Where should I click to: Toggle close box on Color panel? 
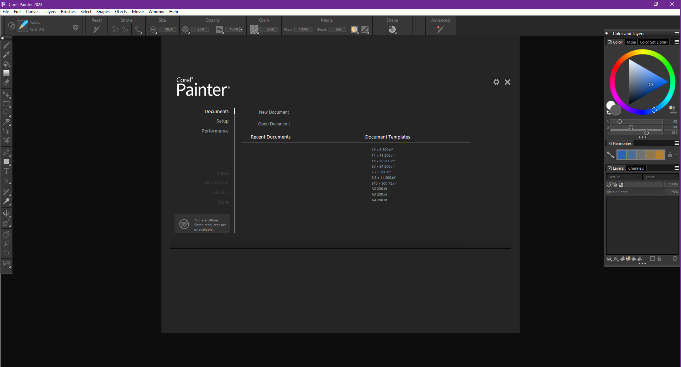pos(610,42)
